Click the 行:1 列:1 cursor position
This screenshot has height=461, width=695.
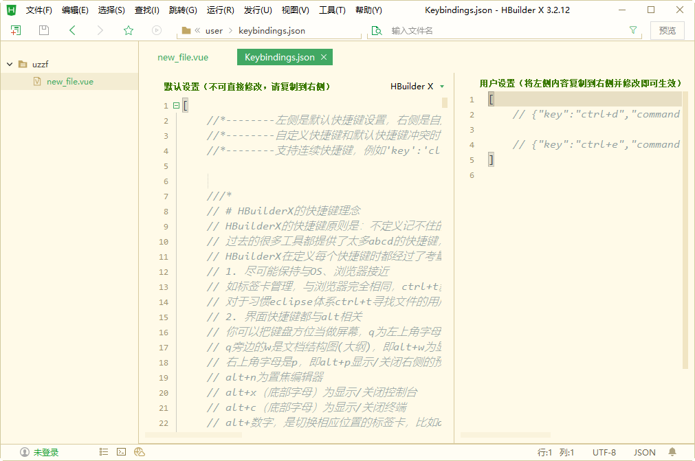point(555,452)
